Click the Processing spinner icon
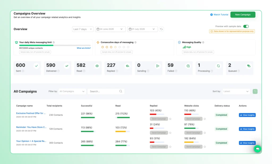272x164 pixels. pyautogui.click(x=218, y=66)
